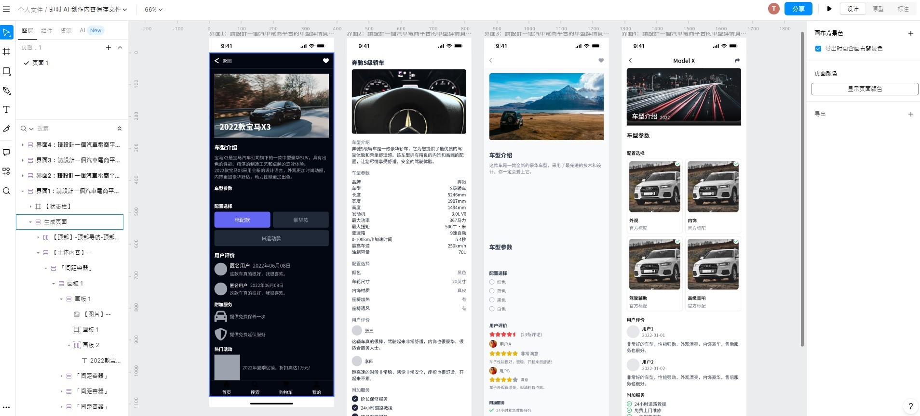The width and height of the screenshot is (920, 416).
Task: Open the zoom level 66% dropdown
Action: (154, 9)
